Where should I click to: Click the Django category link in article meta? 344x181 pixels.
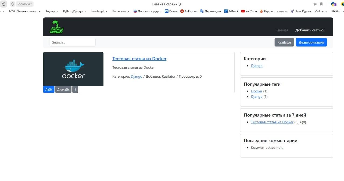point(137,77)
